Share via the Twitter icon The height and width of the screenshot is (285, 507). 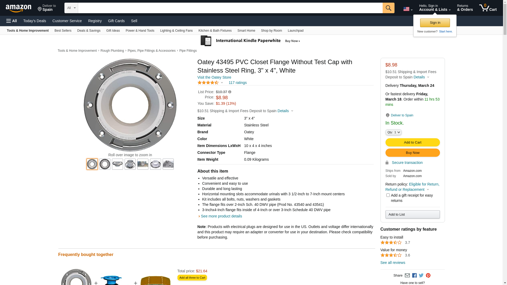click(421, 275)
